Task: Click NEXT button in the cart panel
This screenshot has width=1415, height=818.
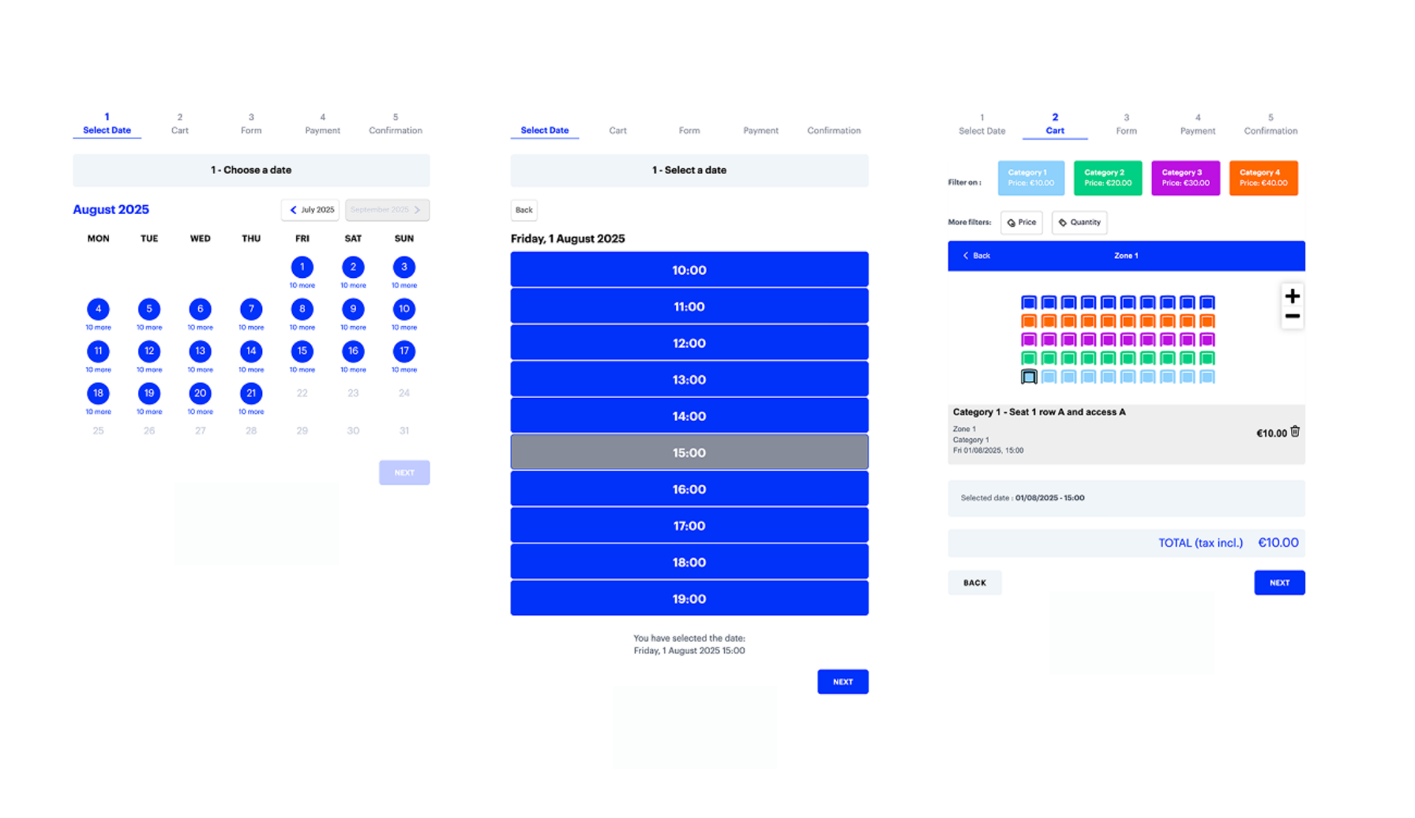Action: pyautogui.click(x=1279, y=583)
